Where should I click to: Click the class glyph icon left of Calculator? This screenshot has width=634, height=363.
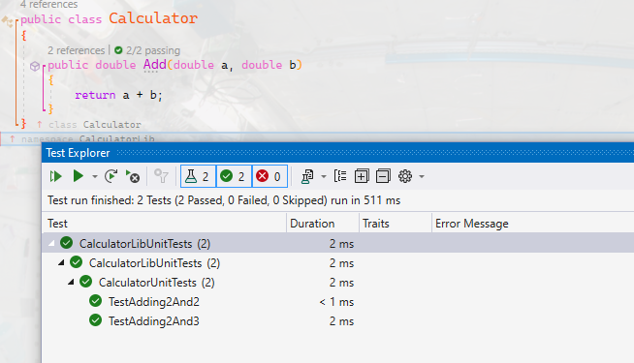point(8,21)
